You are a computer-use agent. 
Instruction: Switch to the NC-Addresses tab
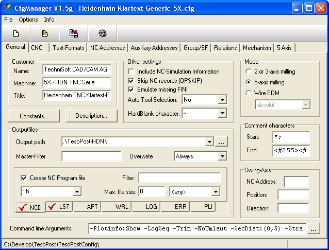[107, 48]
